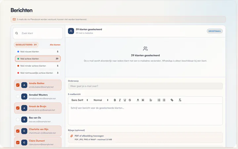Insert a bulleted list
The height and width of the screenshot is (149, 238).
coord(164,100)
